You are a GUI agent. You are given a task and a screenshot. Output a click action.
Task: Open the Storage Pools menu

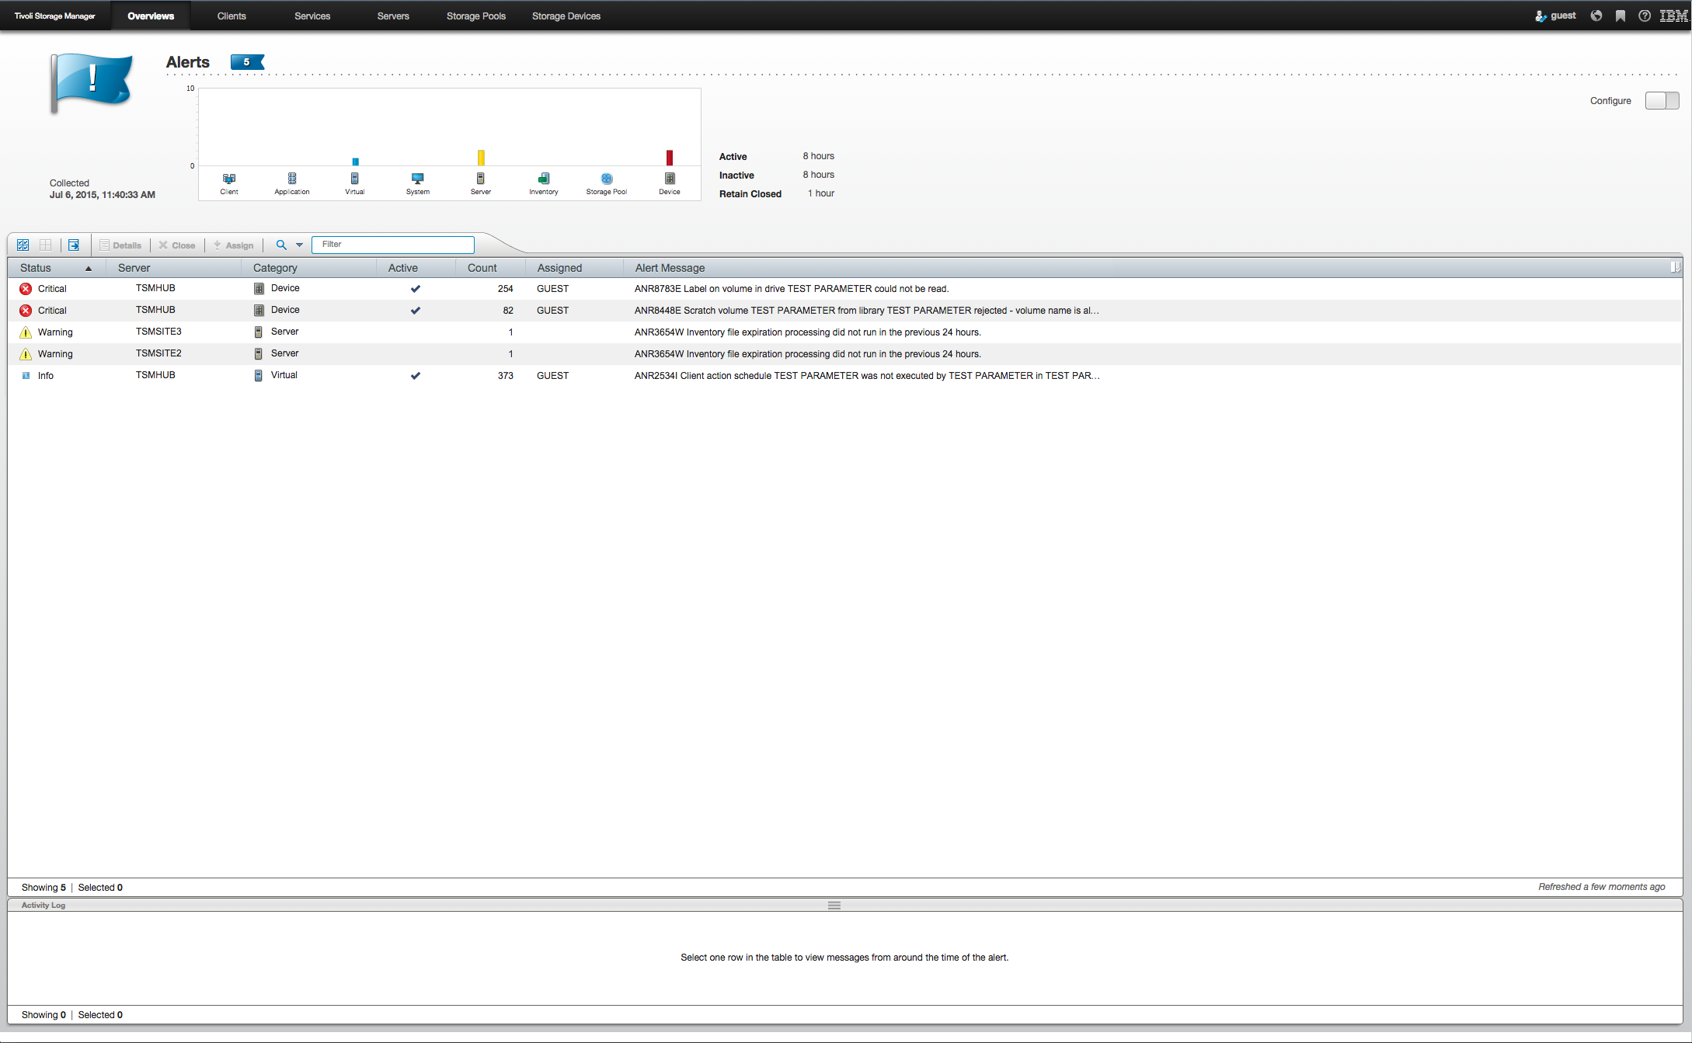click(x=476, y=16)
